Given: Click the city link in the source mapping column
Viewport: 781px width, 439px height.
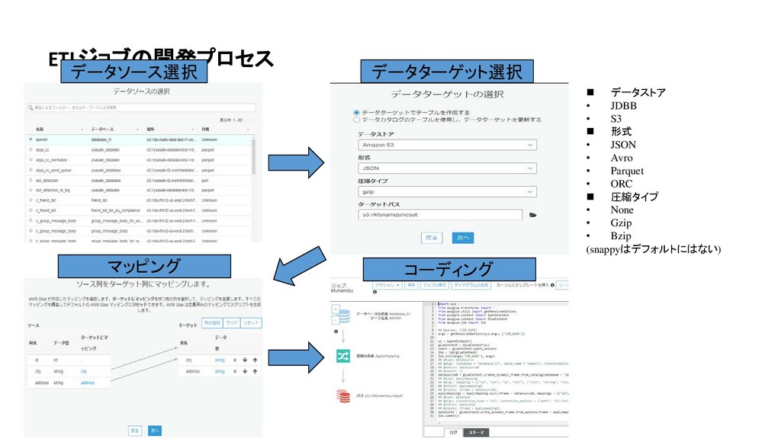Looking at the screenshot, I should coord(84,371).
